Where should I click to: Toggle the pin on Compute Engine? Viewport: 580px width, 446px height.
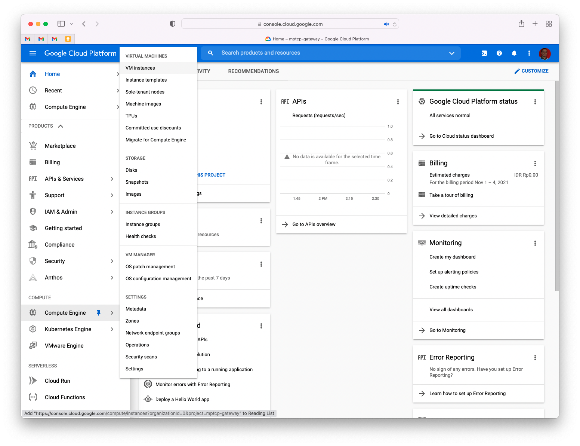(99, 313)
